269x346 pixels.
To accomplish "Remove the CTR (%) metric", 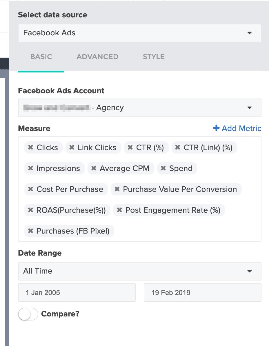I will (x=130, y=147).
